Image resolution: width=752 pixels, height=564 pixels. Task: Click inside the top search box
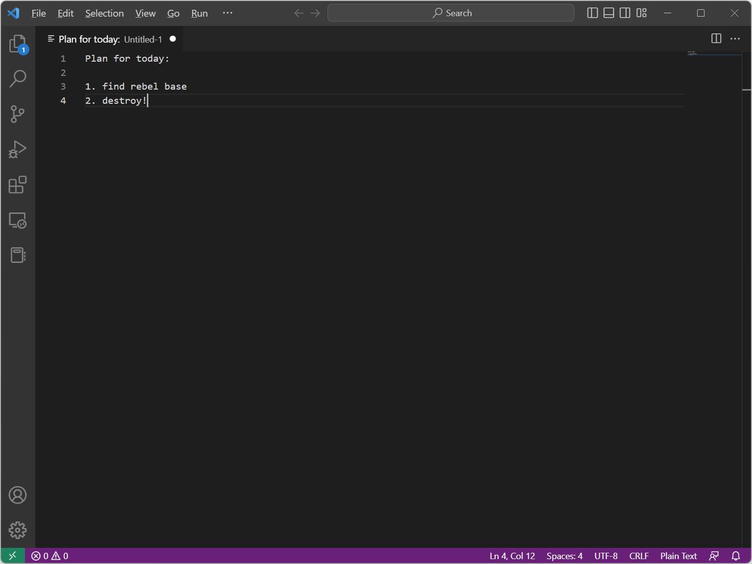point(450,13)
